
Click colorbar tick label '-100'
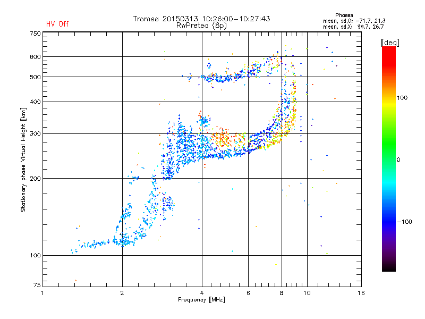(x=404, y=222)
